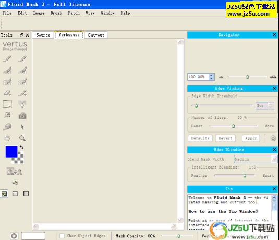
Task: Select the Keep Exact brush in left column
Action: coord(7,59)
